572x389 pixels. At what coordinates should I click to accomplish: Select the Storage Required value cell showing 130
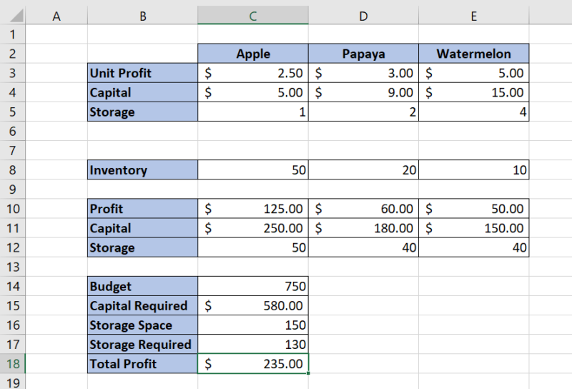[x=253, y=344]
